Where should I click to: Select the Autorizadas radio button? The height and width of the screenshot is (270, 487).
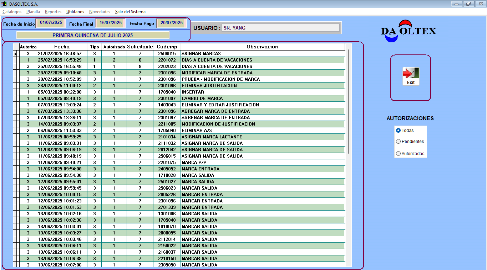click(399, 154)
